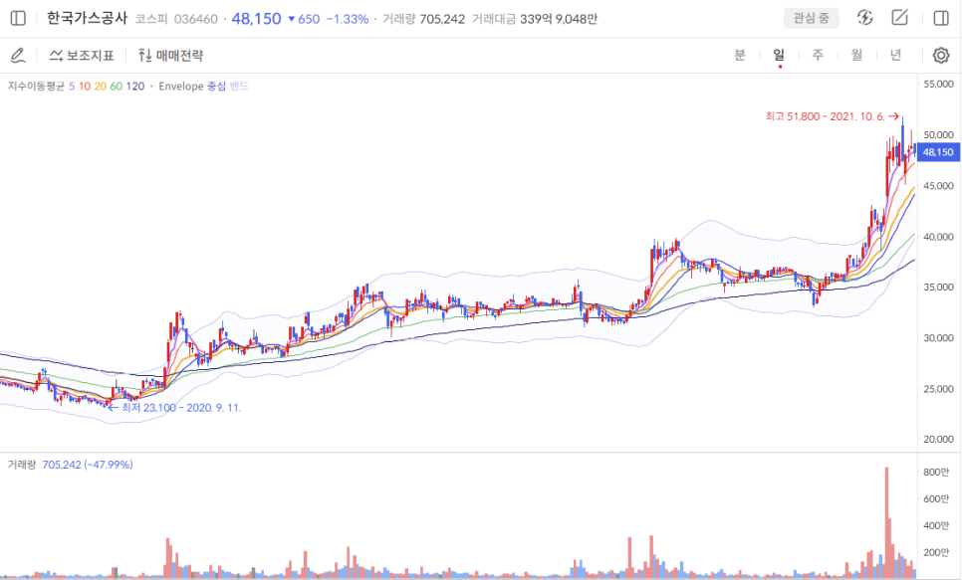
Task: Select the 5-day moving average label
Action: click(x=72, y=87)
